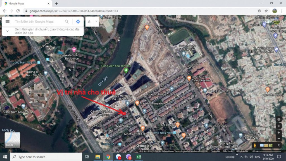Click the search magnifier icon
286x161 pixels.
pyautogui.click(x=67, y=22)
